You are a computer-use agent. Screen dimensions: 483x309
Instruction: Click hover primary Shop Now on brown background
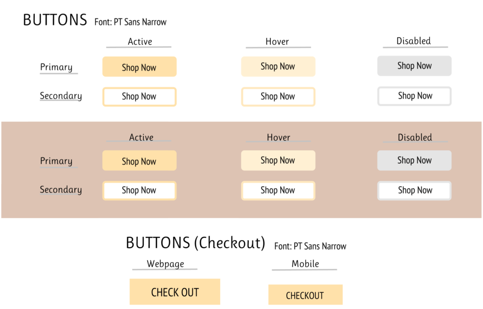click(x=278, y=160)
